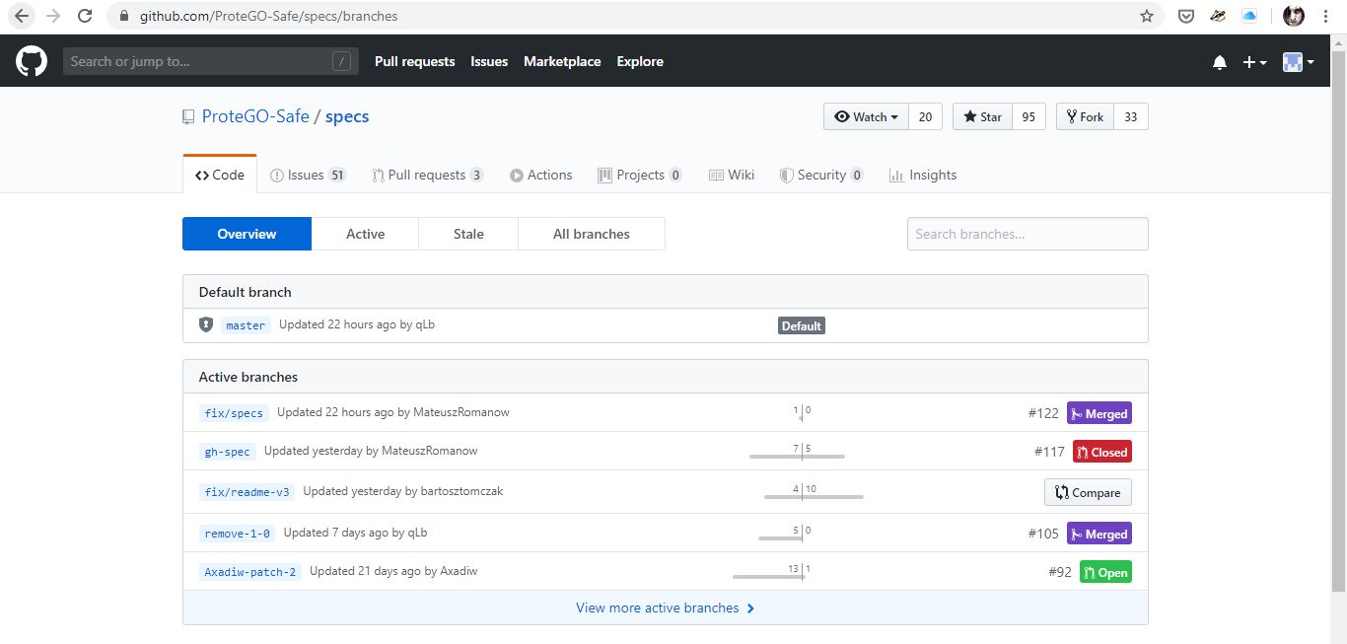Open the master branch link
This screenshot has height=644, width=1347.
(x=246, y=325)
